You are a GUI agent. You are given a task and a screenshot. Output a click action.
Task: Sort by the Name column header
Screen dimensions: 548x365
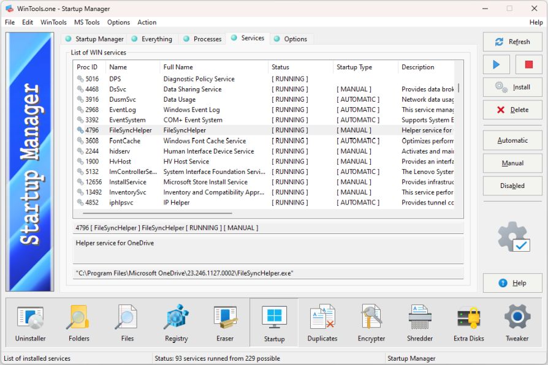click(x=133, y=67)
